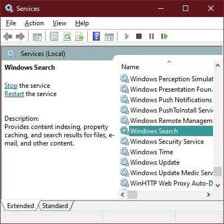Click the Stop Service square icon
Screen dimensions: 224x224
[139, 36]
